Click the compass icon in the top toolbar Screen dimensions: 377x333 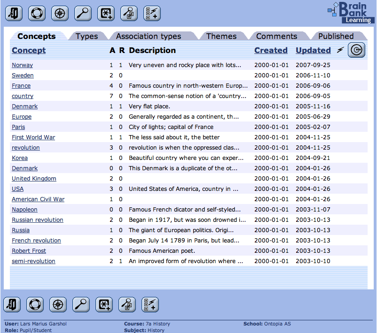60,13
